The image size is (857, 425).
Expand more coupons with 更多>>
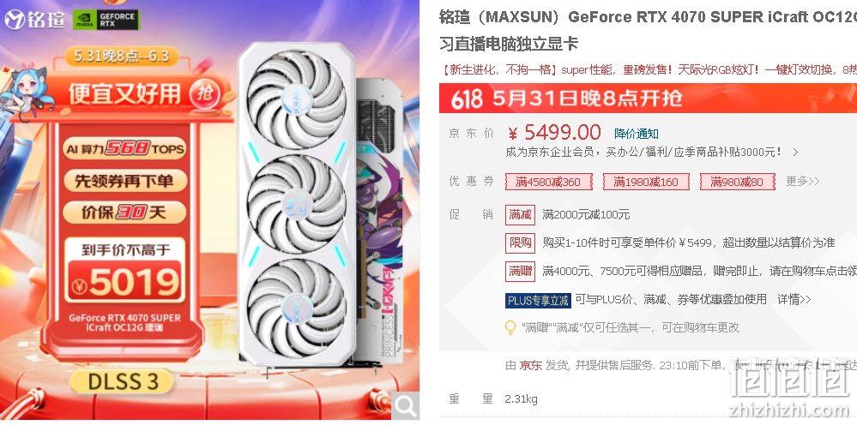(802, 181)
